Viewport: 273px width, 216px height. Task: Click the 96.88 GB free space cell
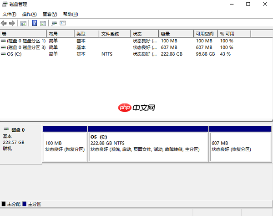206,54
